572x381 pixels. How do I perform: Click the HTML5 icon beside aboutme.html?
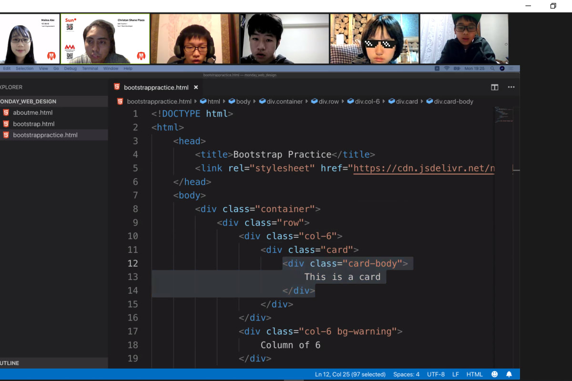[x=6, y=113]
